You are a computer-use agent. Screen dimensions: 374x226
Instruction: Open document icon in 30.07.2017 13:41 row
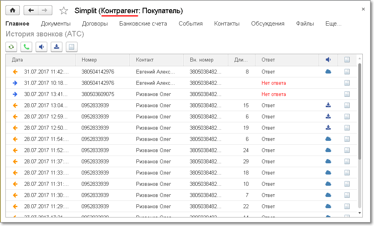(347, 94)
